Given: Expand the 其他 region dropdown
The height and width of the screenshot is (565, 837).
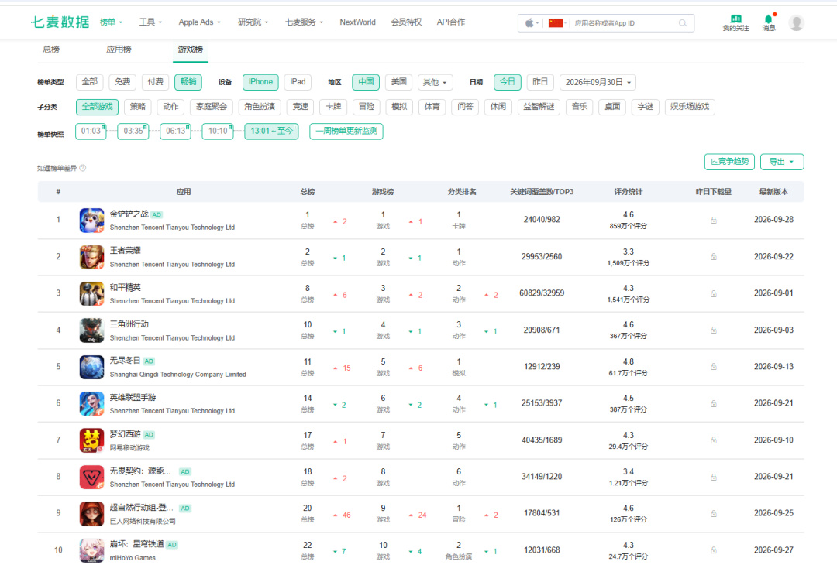Looking at the screenshot, I should [x=435, y=82].
